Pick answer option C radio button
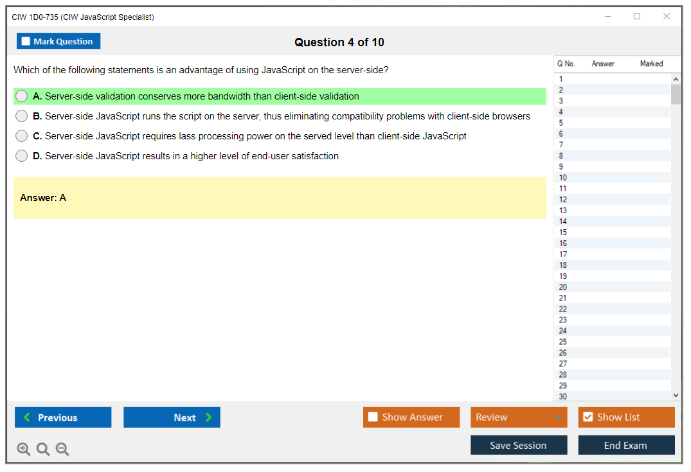The image size is (691, 472). click(x=22, y=136)
